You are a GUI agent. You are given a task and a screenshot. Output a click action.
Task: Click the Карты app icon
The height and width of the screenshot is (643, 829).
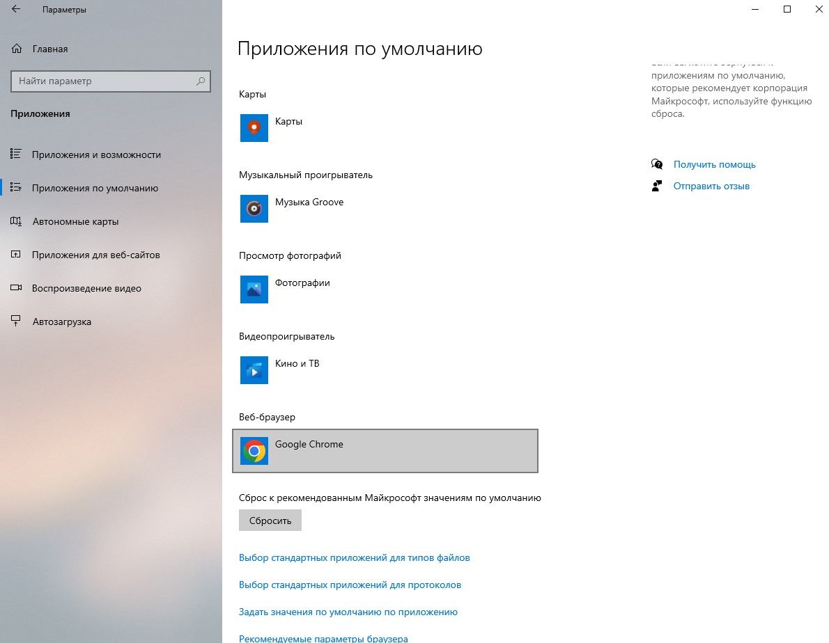click(x=254, y=128)
